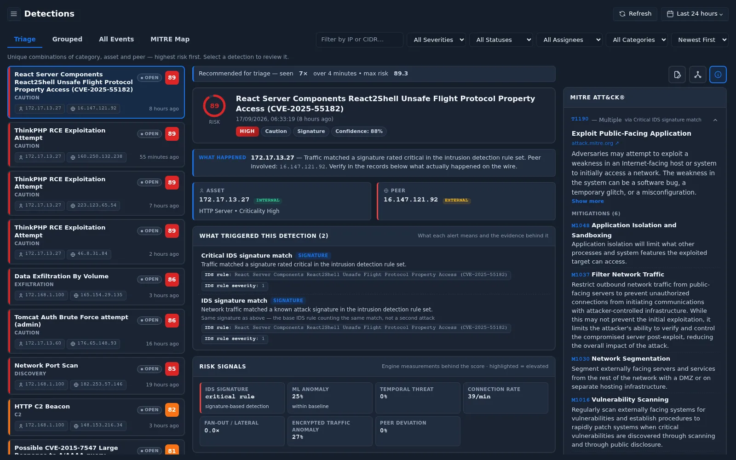Click the M1048 mitigation ID
This screenshot has width=736, height=460.
580,225
